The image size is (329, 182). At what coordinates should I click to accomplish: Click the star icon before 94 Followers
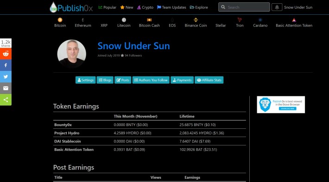(122, 56)
